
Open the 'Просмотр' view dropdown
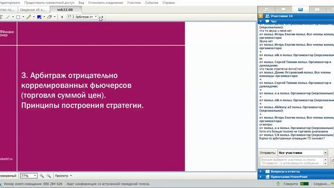[x=63, y=175]
